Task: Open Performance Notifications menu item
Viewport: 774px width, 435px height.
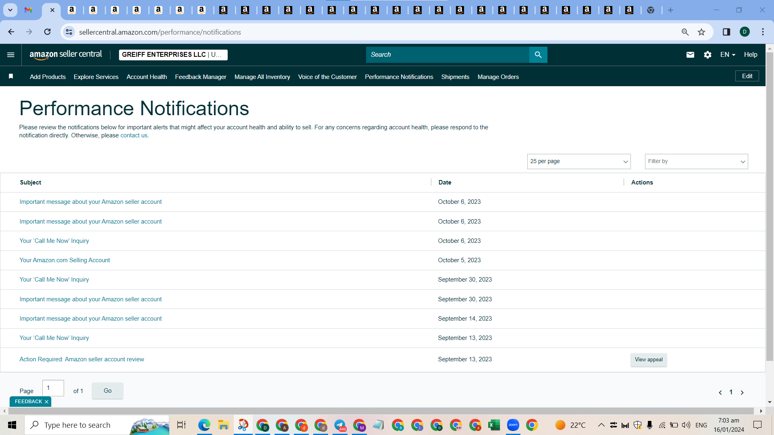Action: pos(399,77)
